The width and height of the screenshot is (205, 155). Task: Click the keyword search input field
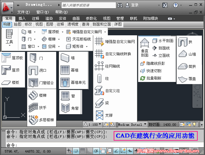89,5
